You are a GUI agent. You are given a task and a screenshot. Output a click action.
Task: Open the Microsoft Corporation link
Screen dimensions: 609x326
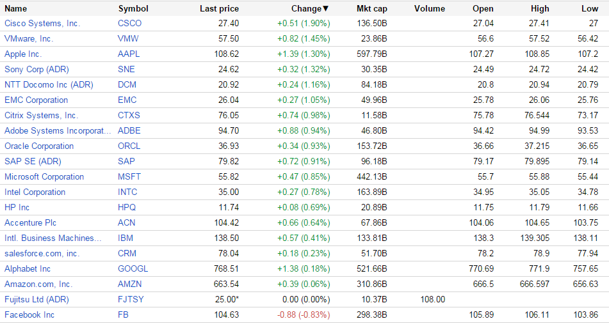point(44,176)
